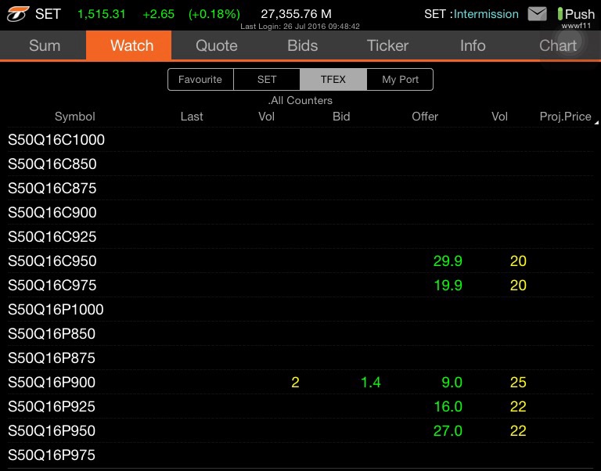Open the Ticker tab

(387, 45)
